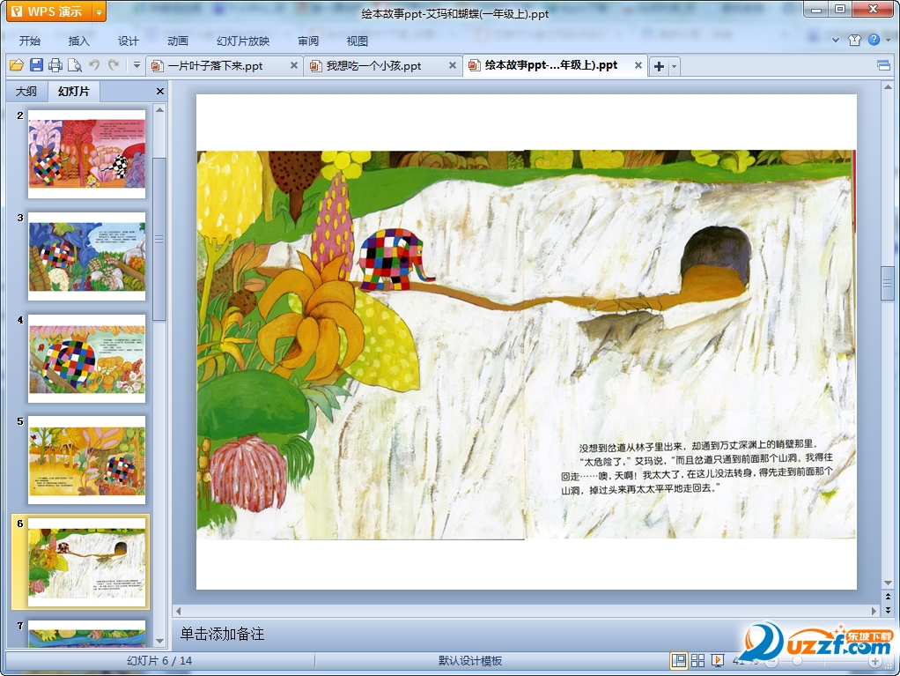The height and width of the screenshot is (676, 900).
Task: Click the Redo arrow icon
Action: (114, 65)
